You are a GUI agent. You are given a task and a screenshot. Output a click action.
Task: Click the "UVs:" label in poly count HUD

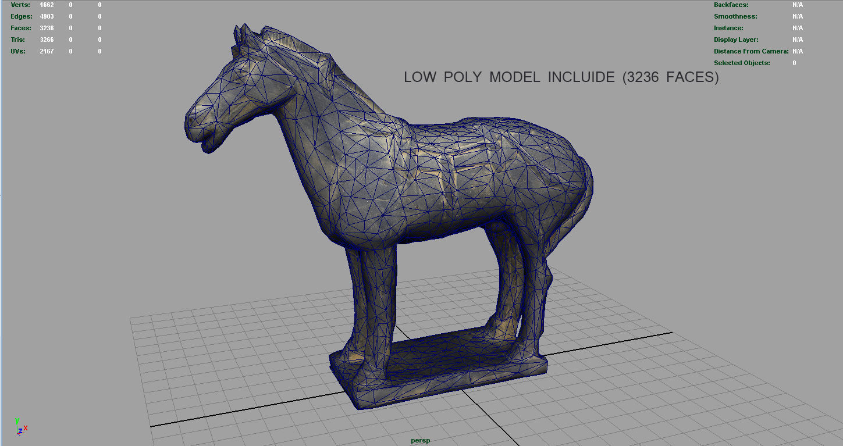click(19, 51)
